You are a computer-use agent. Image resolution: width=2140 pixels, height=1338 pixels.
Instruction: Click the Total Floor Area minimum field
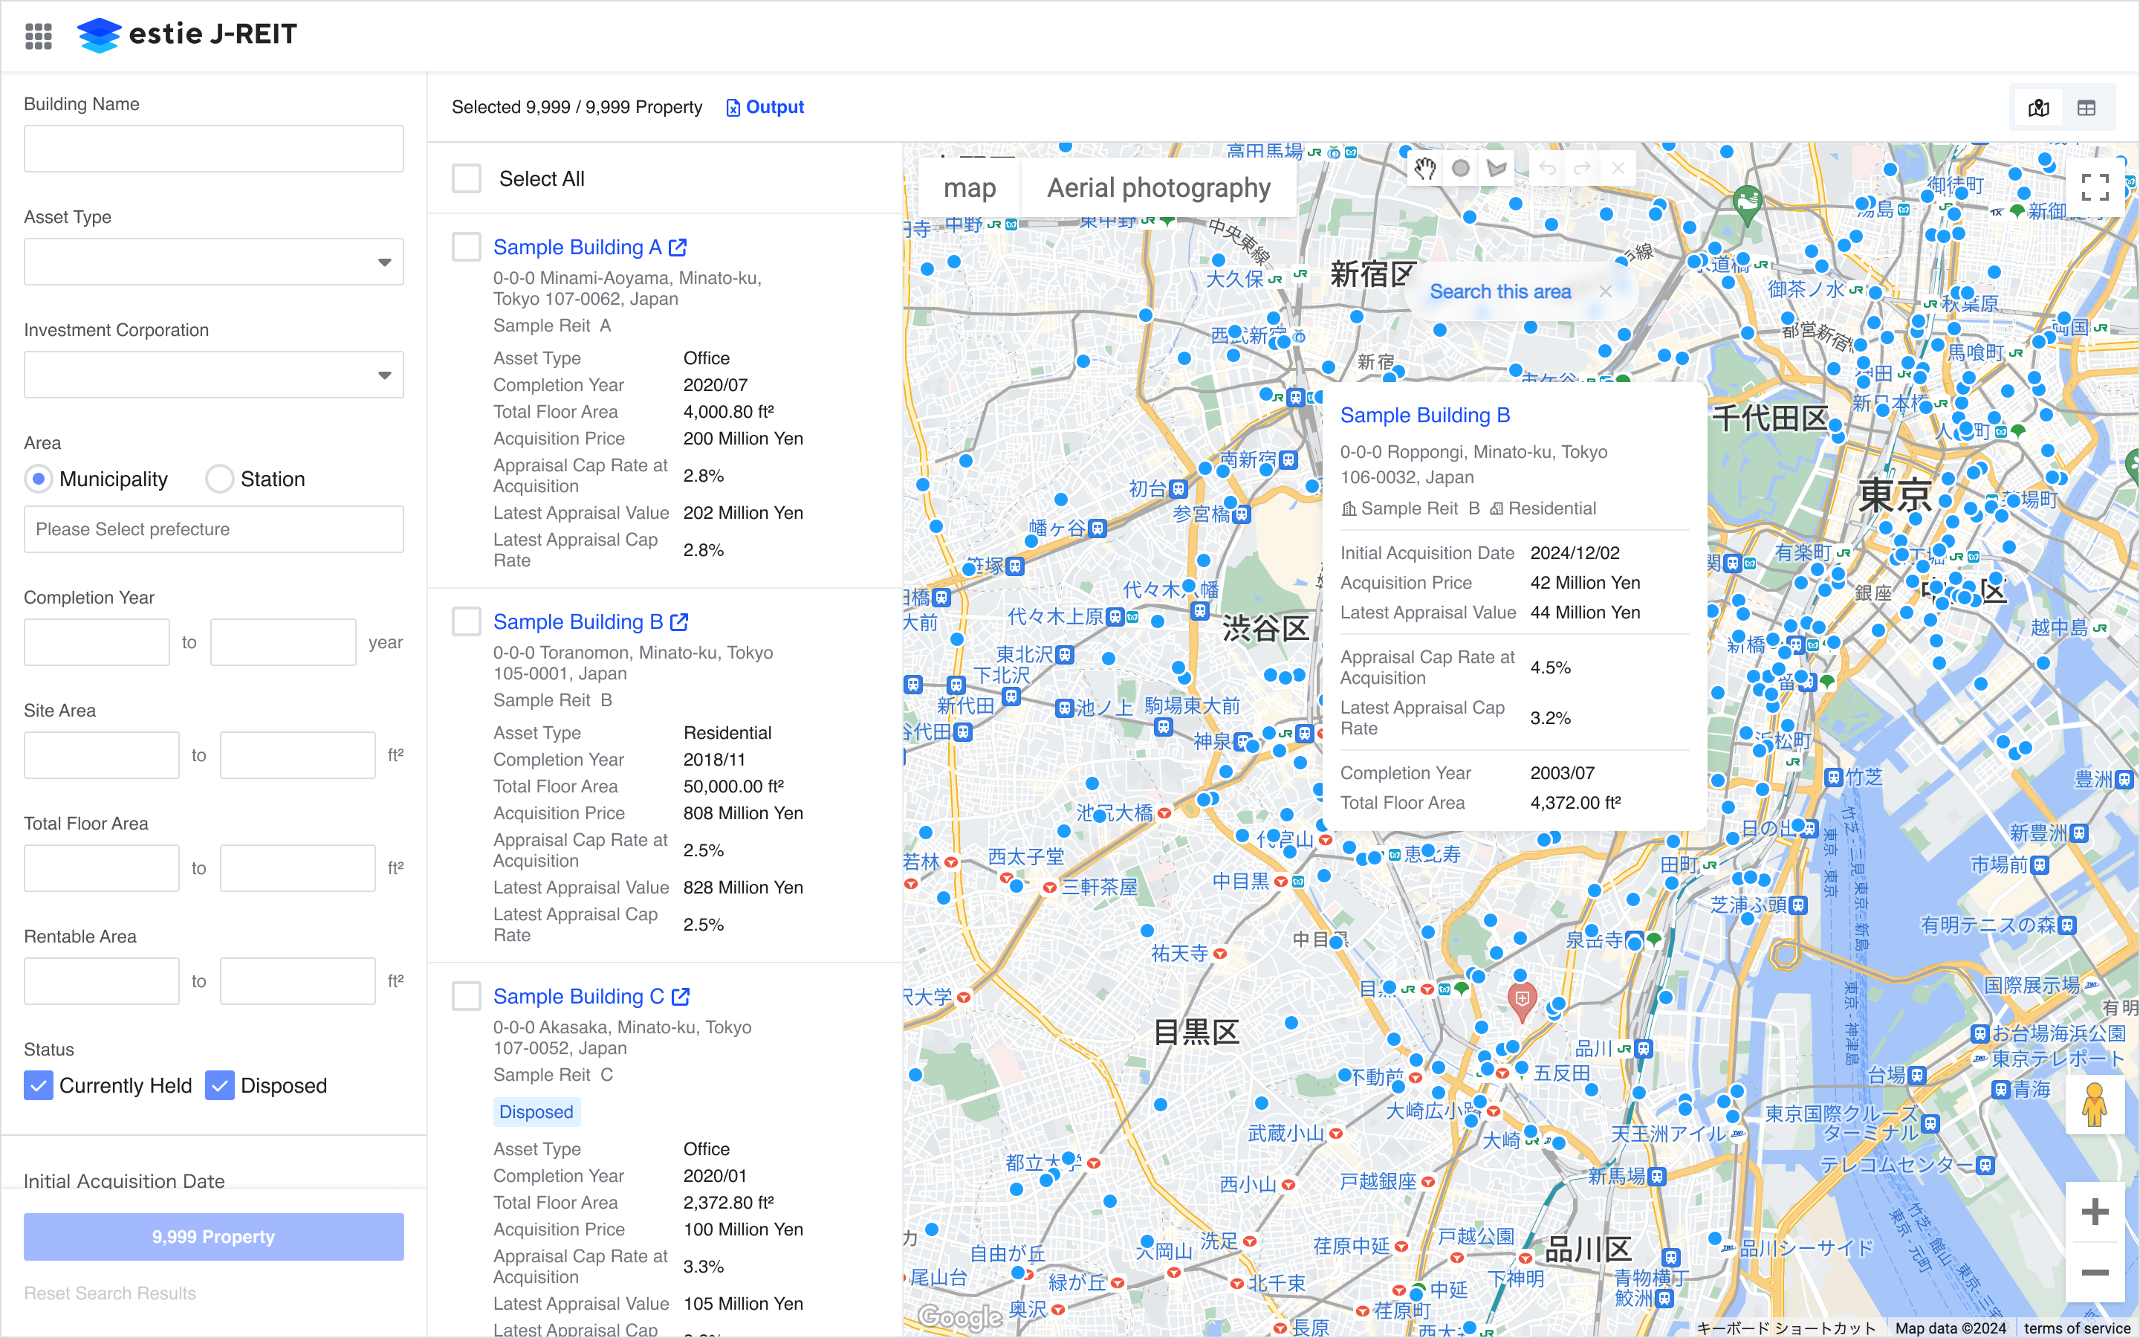click(102, 868)
